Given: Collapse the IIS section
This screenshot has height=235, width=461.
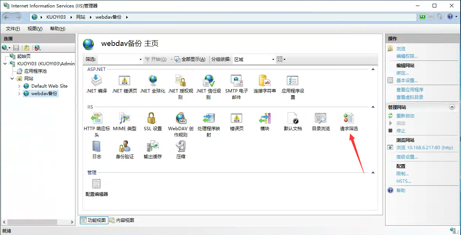Looking at the screenshot, I should 373,107.
